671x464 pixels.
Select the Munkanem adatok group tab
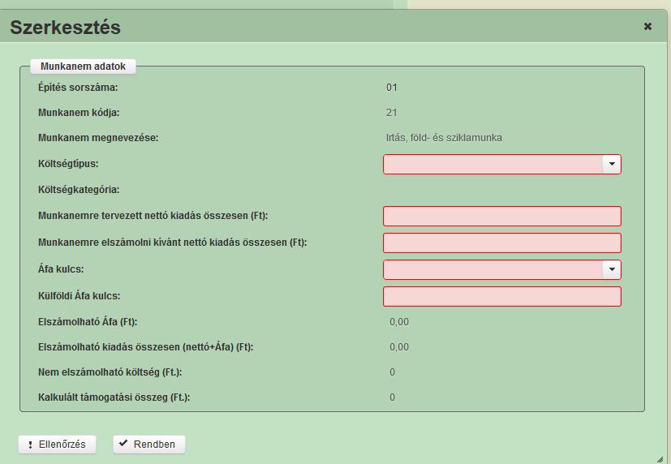pos(83,67)
